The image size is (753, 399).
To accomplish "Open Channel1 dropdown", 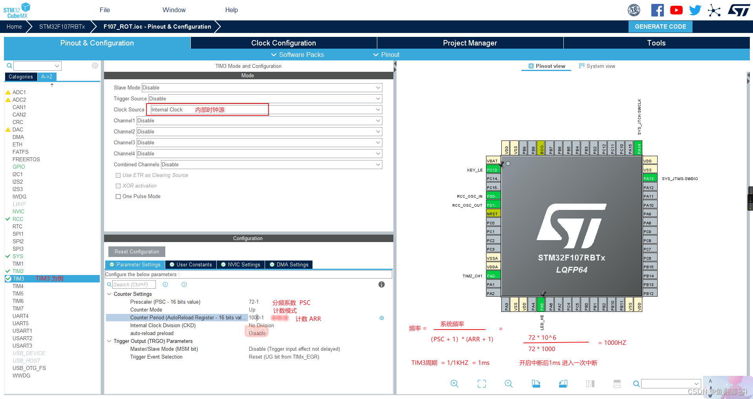I will [259, 121].
